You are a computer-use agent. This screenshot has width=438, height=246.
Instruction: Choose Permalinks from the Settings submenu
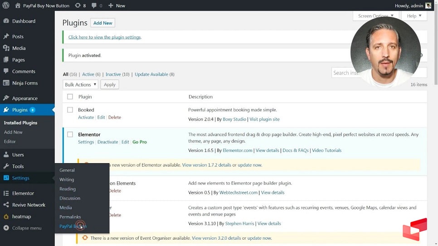pos(70,217)
